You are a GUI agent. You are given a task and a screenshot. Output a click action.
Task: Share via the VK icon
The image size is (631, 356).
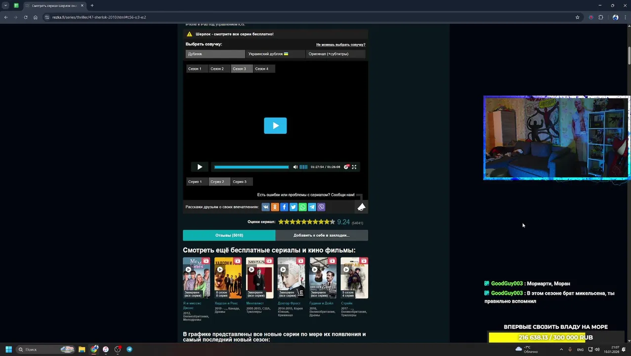click(266, 207)
